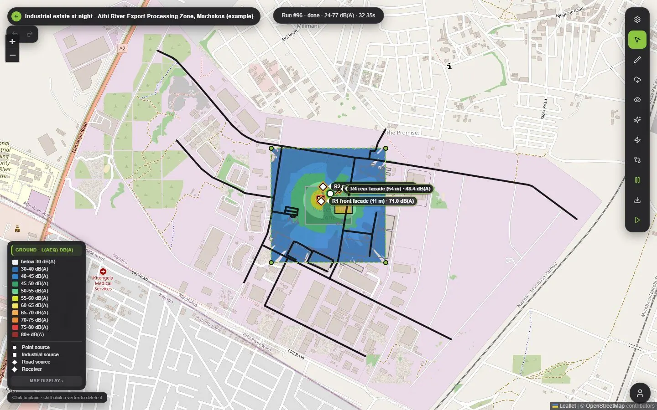Expand the Map Display options
This screenshot has width=657, height=410.
click(x=47, y=381)
